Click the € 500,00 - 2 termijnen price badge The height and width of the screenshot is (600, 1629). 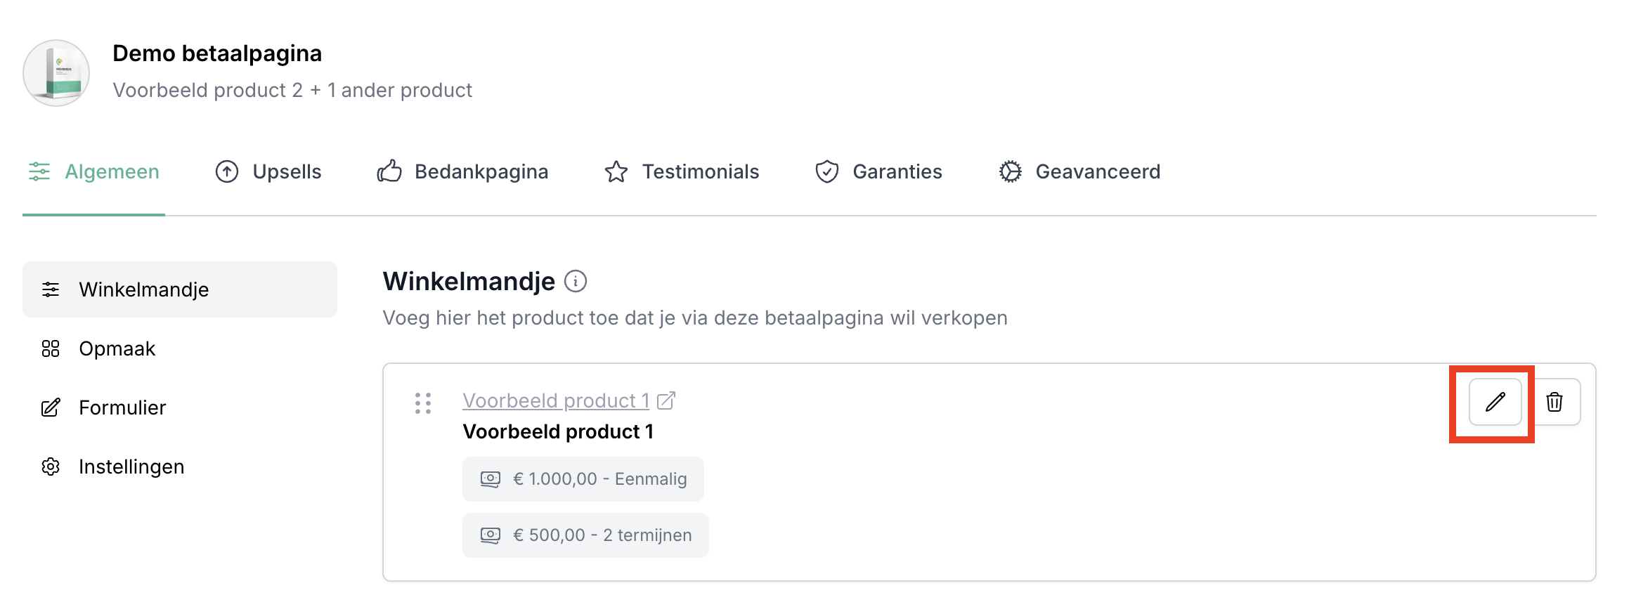(x=585, y=535)
